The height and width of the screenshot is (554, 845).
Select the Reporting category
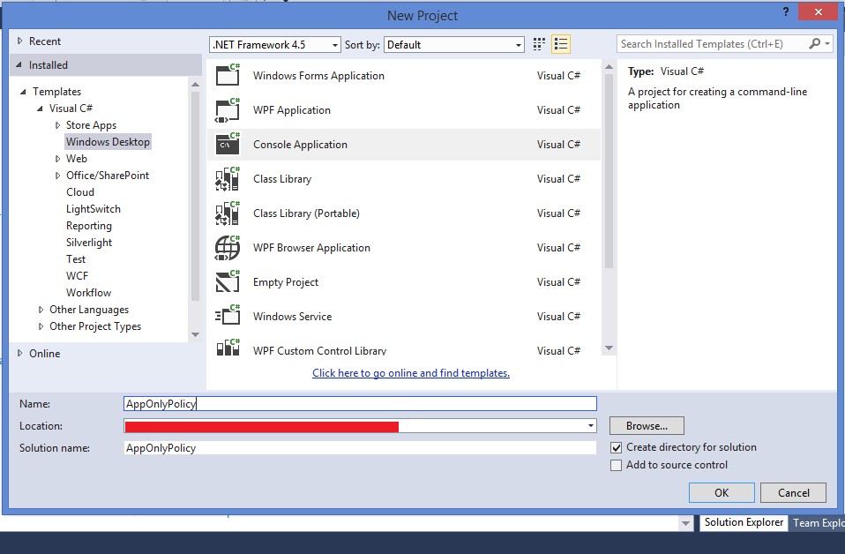click(89, 225)
